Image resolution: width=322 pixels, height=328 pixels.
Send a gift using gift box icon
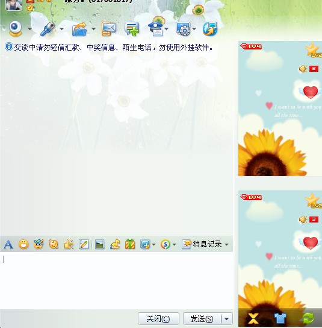tap(130, 244)
